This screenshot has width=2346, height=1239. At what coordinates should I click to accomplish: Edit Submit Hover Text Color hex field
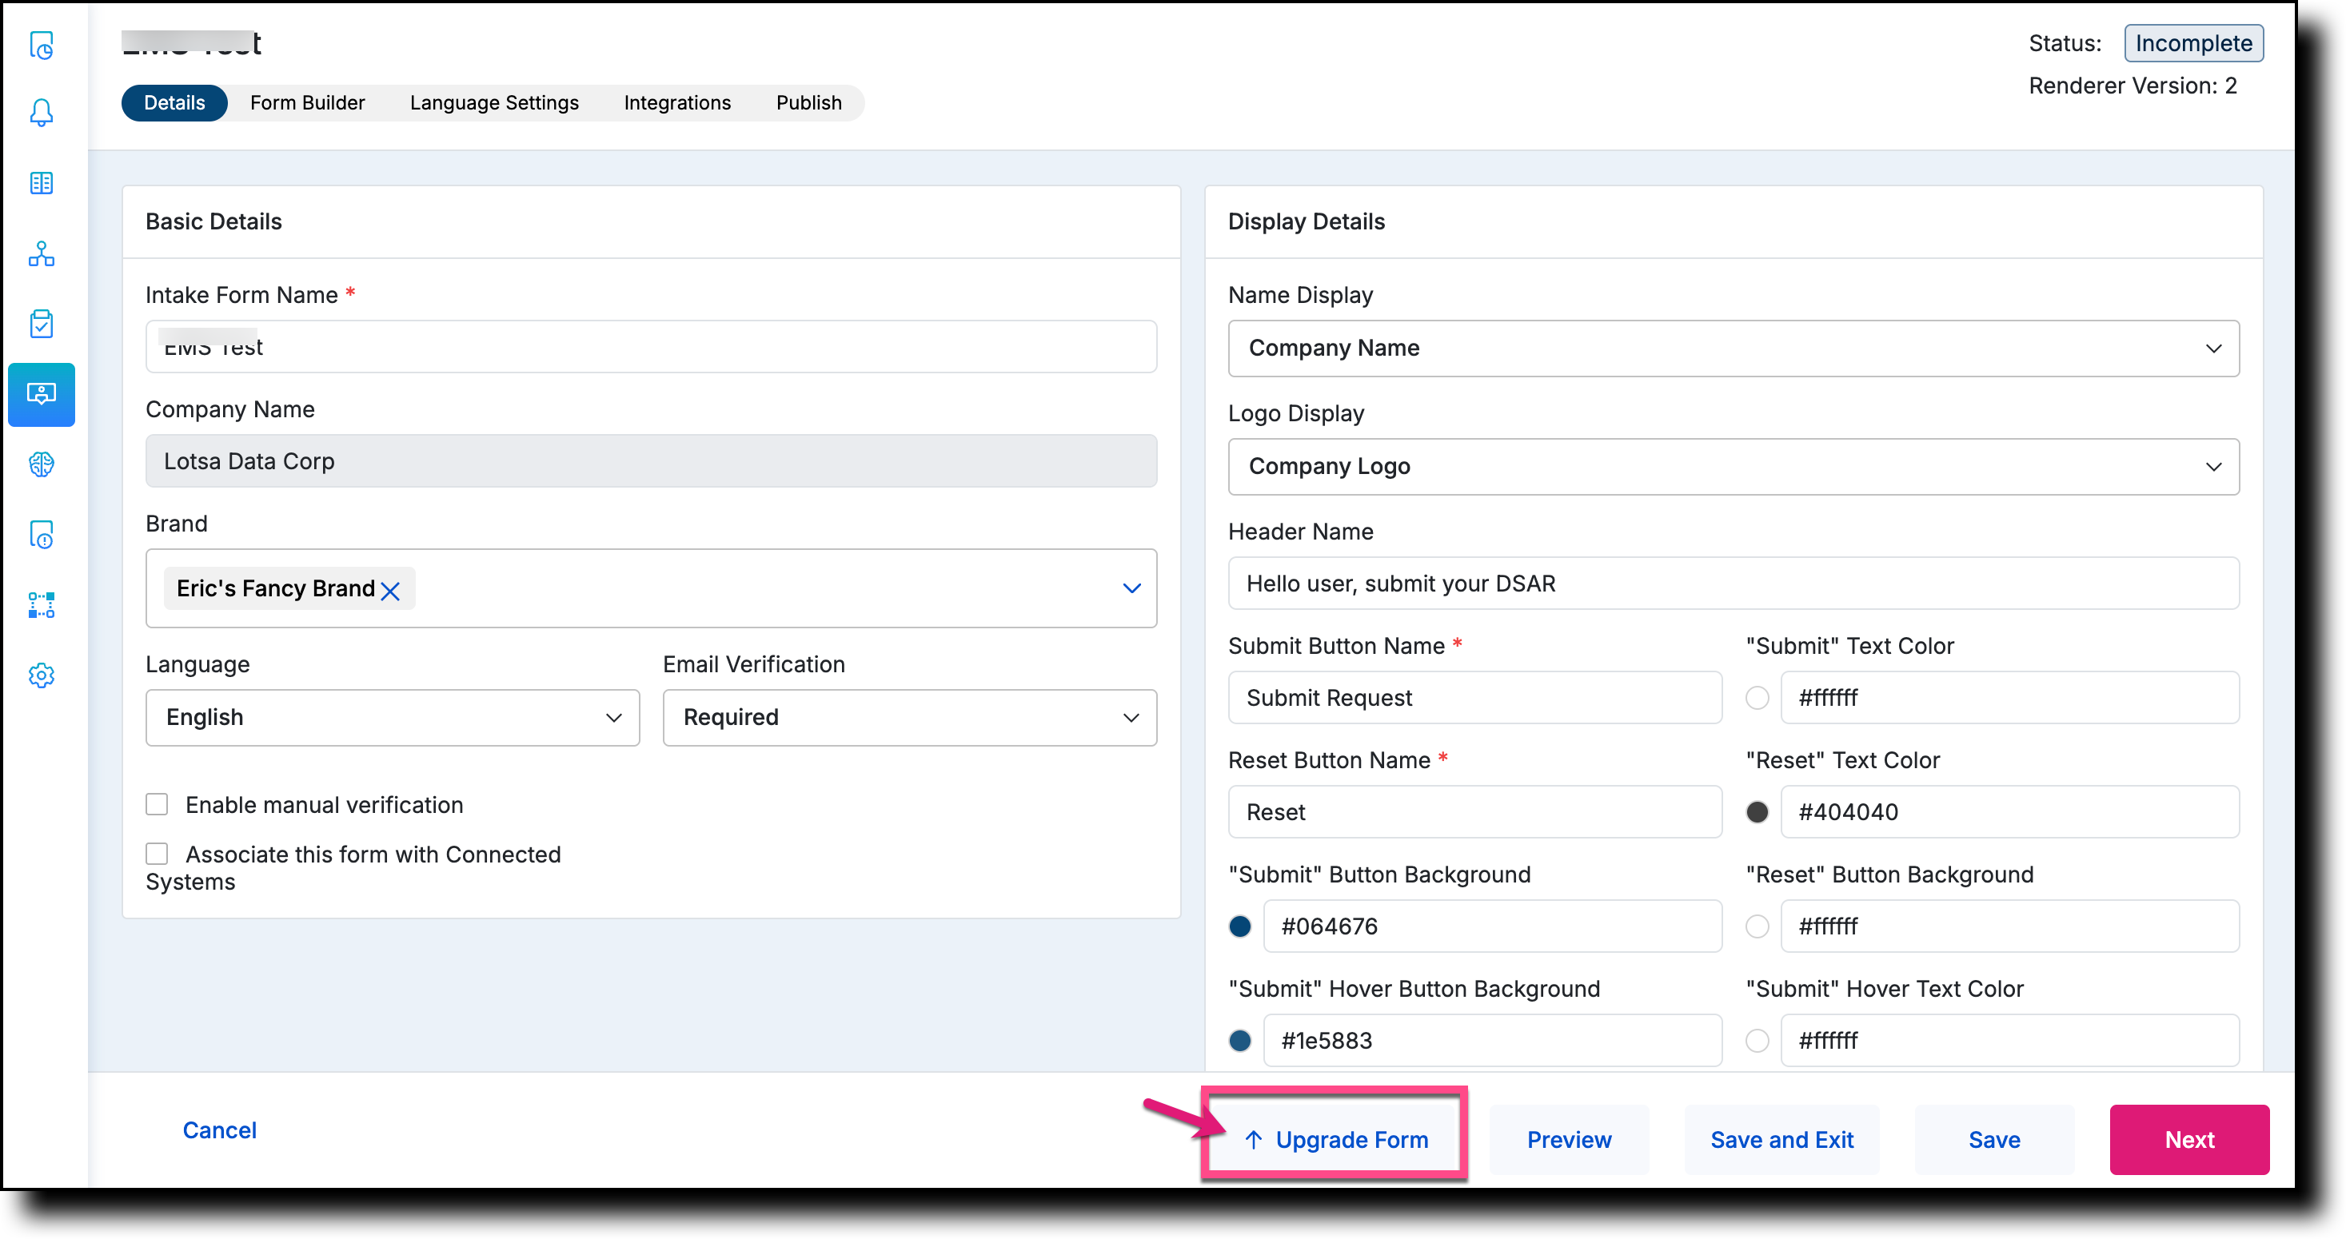click(x=2010, y=1041)
